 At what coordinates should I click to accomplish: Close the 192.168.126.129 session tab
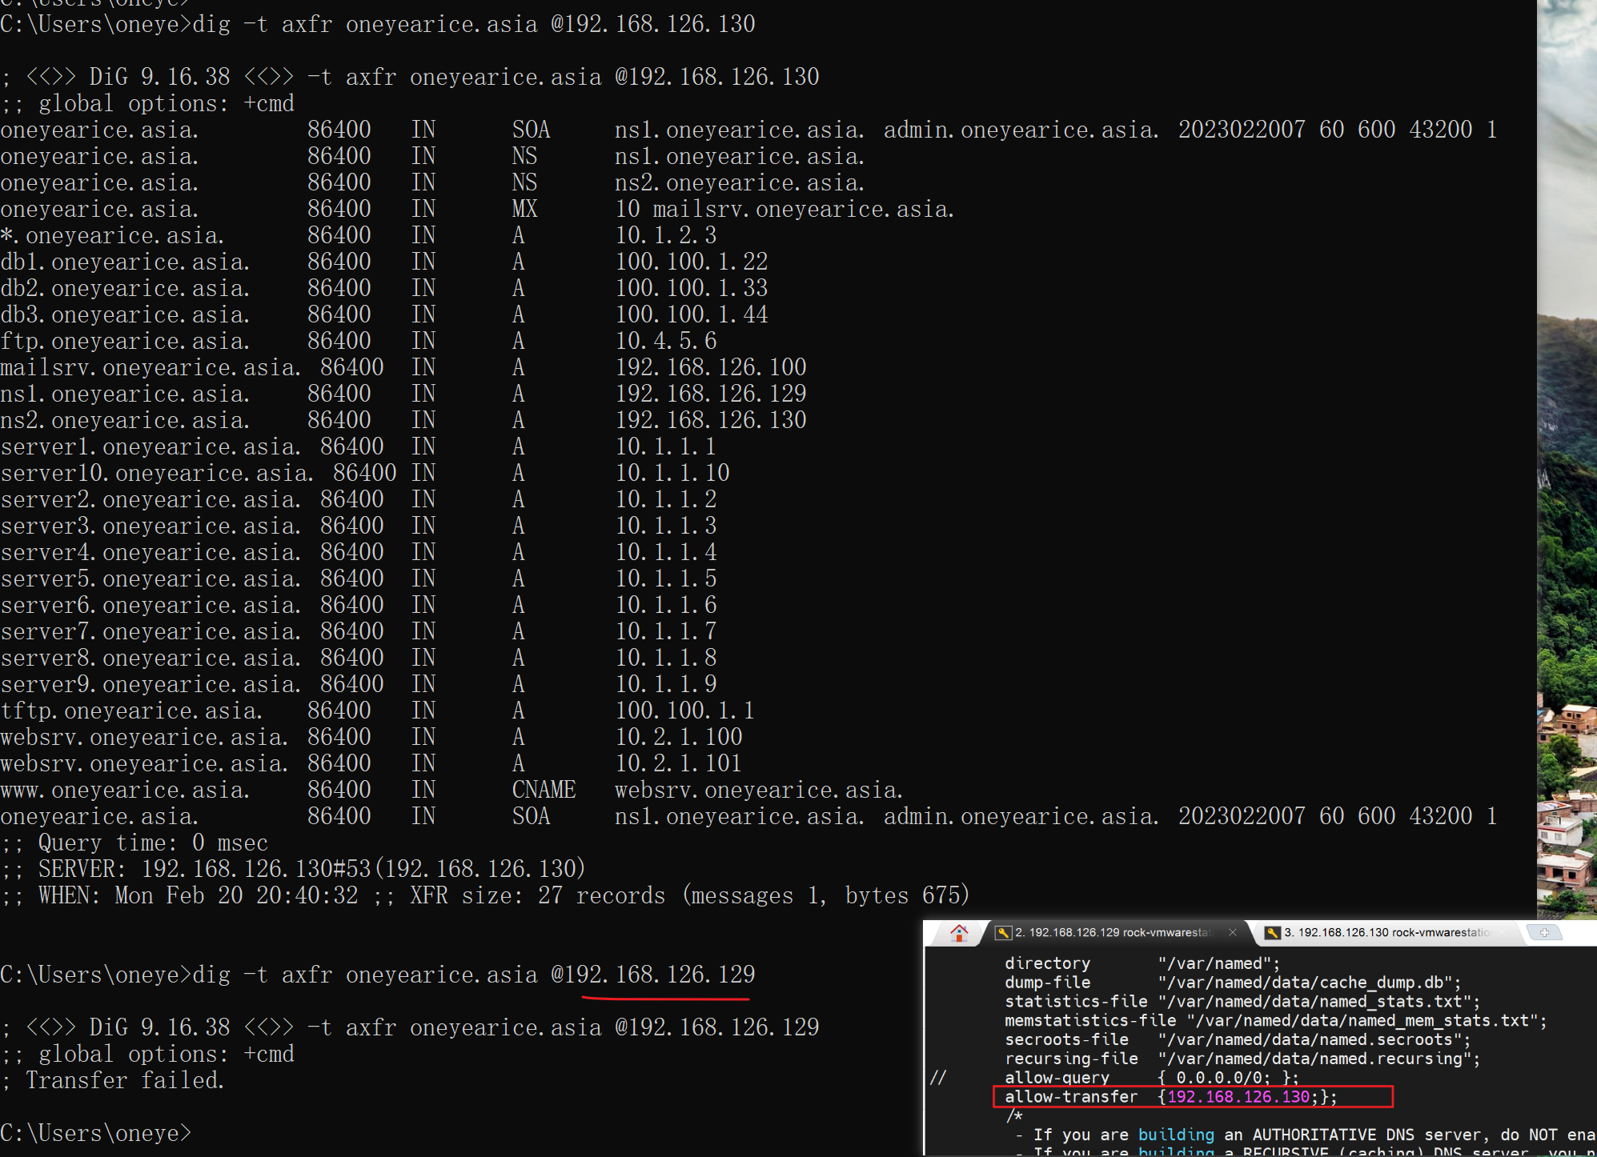coord(1232,932)
